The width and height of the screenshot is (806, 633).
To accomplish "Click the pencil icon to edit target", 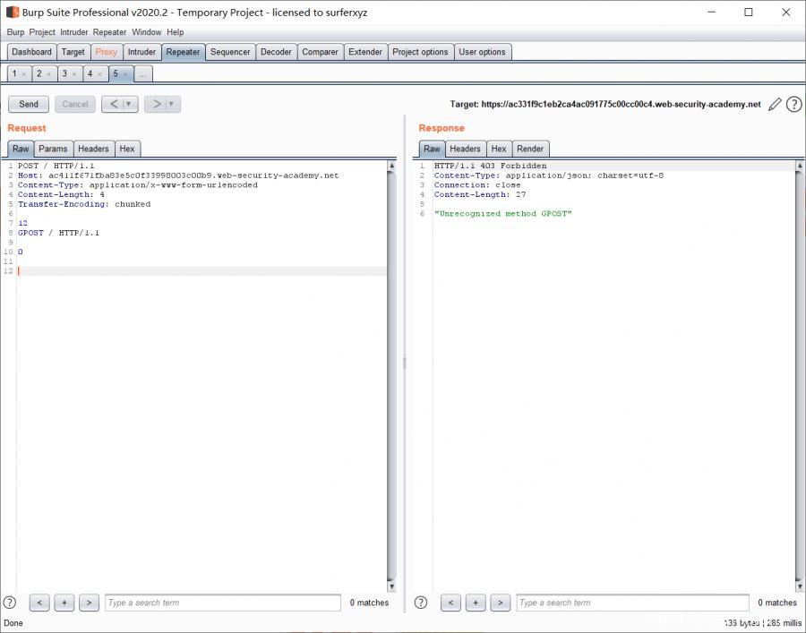I will click(x=776, y=105).
